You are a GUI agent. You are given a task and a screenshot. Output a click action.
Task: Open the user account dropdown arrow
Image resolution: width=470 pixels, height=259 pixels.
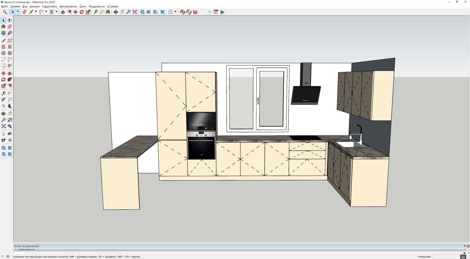tap(176, 12)
